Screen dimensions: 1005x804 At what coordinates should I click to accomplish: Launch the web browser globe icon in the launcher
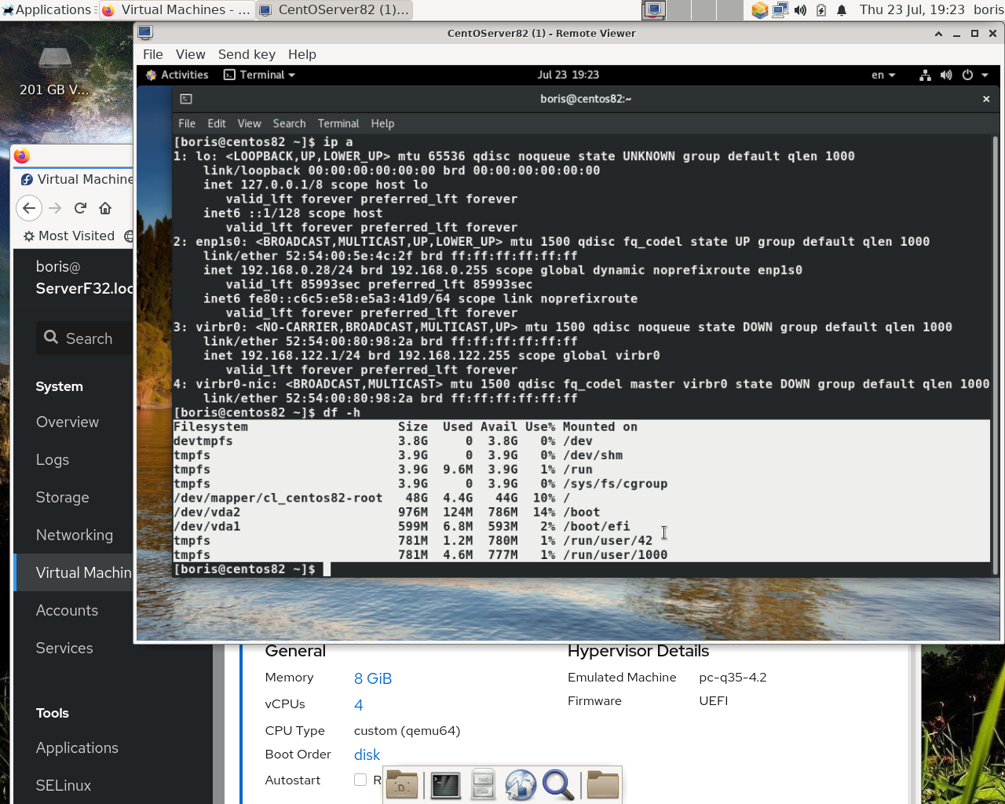[x=521, y=784]
